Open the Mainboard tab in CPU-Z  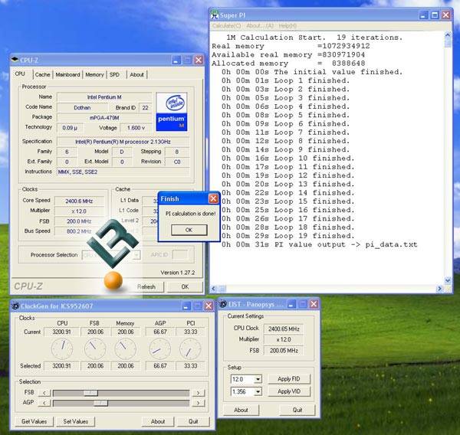click(x=67, y=75)
